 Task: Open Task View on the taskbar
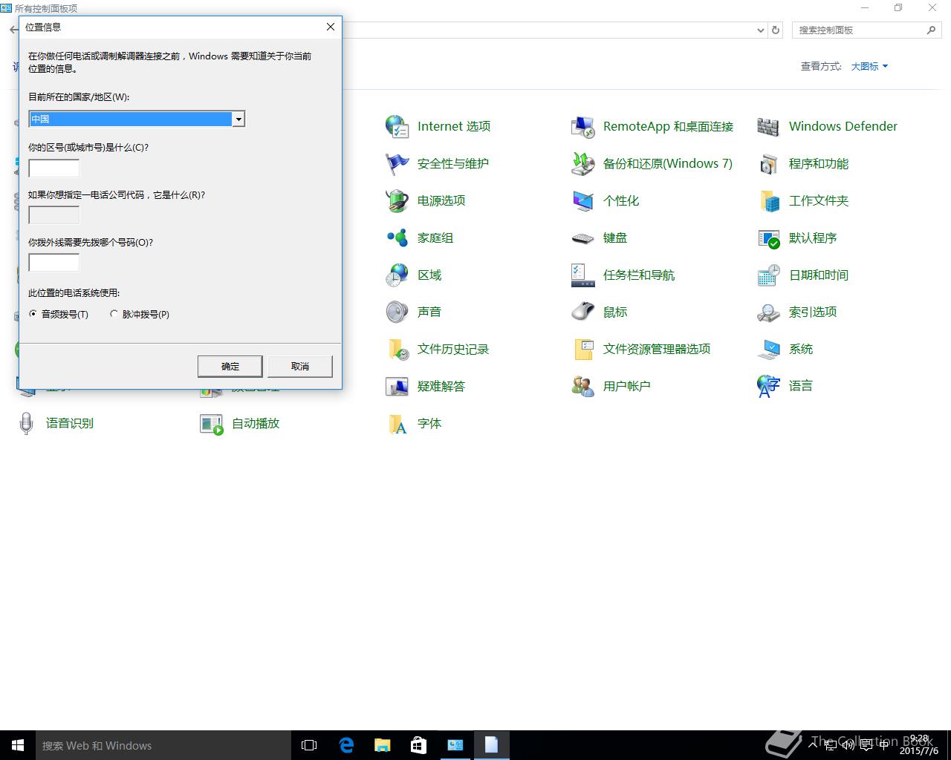309,745
